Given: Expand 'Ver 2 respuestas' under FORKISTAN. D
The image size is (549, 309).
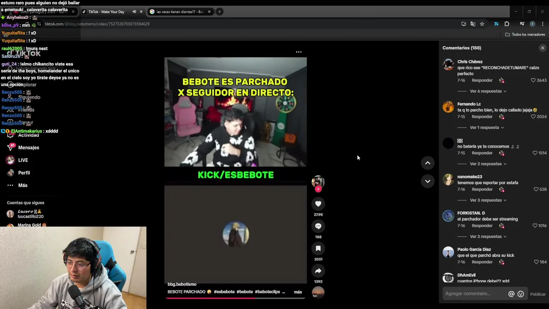Looking at the screenshot, I should (x=488, y=236).
